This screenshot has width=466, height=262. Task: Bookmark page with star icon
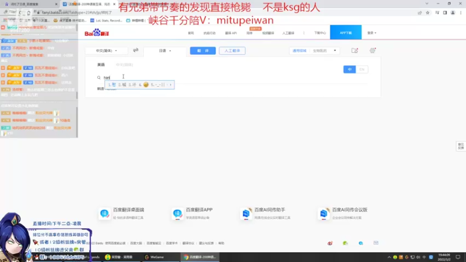click(x=428, y=13)
